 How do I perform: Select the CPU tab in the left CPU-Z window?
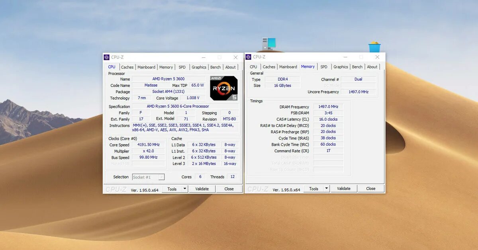coord(112,67)
